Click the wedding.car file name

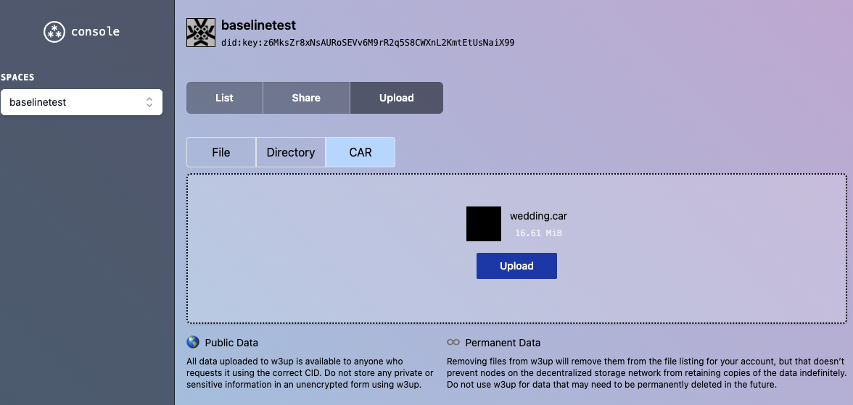pos(538,216)
